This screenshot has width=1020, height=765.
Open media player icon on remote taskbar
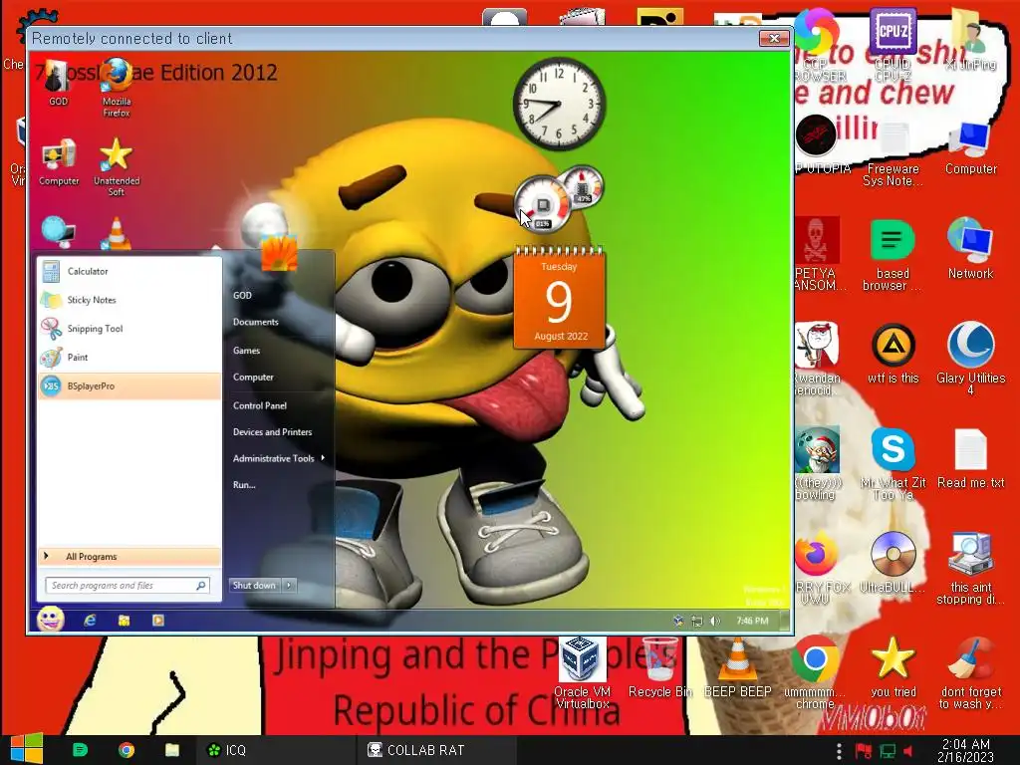coord(158,621)
